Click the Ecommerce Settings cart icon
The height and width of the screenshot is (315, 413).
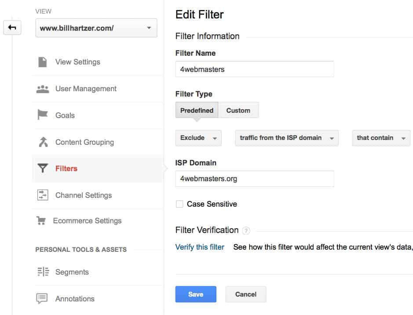(x=41, y=220)
